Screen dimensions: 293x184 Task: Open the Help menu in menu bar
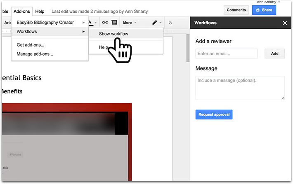[40, 12]
